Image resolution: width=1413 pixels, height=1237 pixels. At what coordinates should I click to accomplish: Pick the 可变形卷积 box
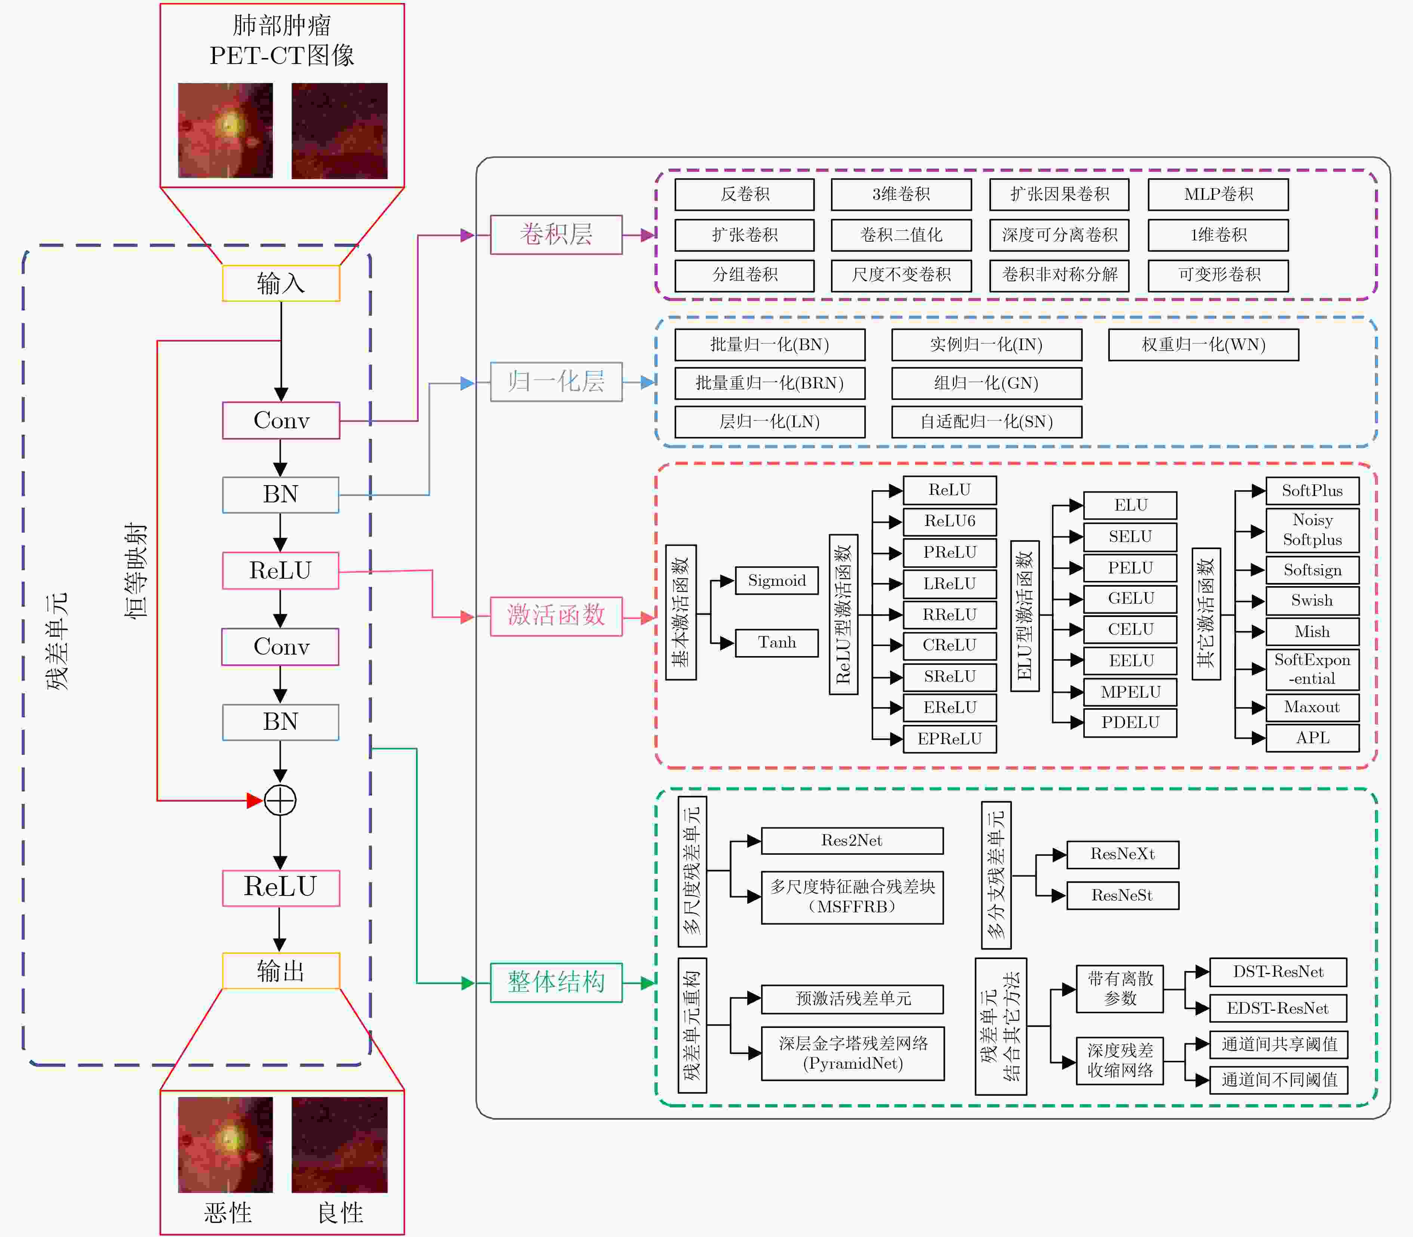point(1218,275)
